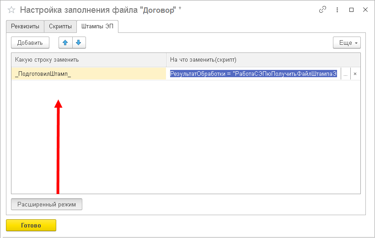This screenshot has width=375, height=238.
Task: Move the row down with blue arrow
Action: tap(79, 42)
